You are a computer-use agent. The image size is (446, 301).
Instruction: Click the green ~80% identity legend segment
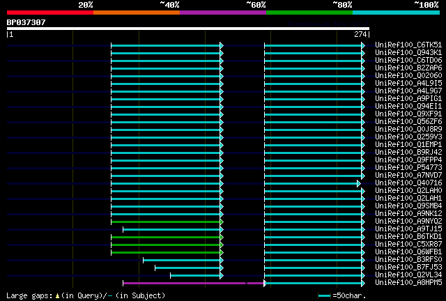coord(309,13)
